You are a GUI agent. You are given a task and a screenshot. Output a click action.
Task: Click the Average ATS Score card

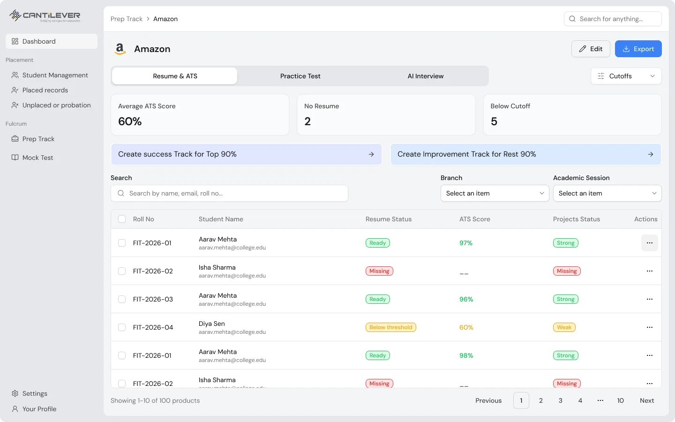(200, 115)
